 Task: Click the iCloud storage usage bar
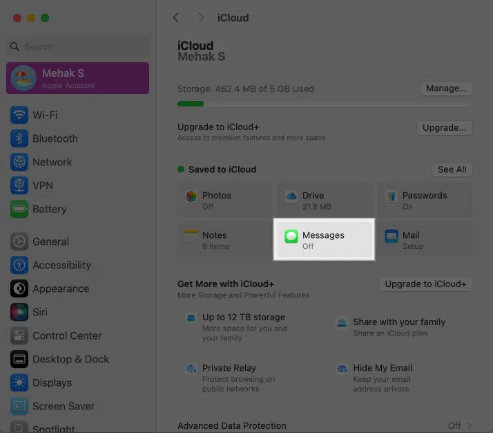pos(324,104)
